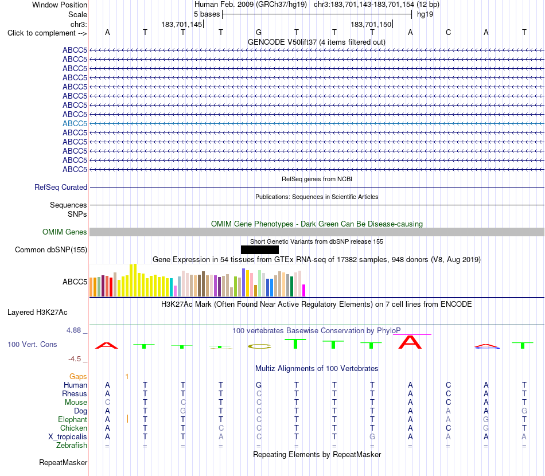Click the Zebrafish alignment row label
Screen dimensions: 545x476
72,445
